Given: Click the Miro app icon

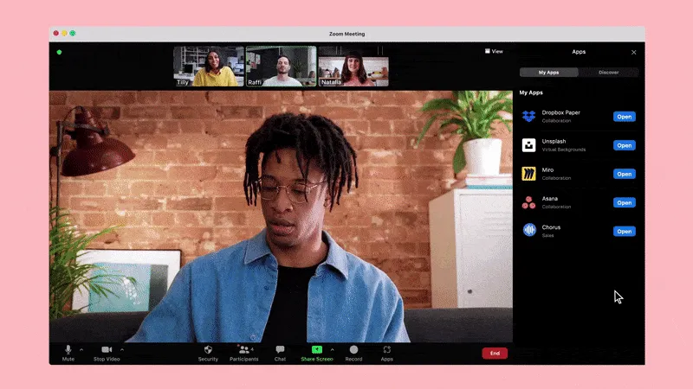Looking at the screenshot, I should tap(528, 174).
